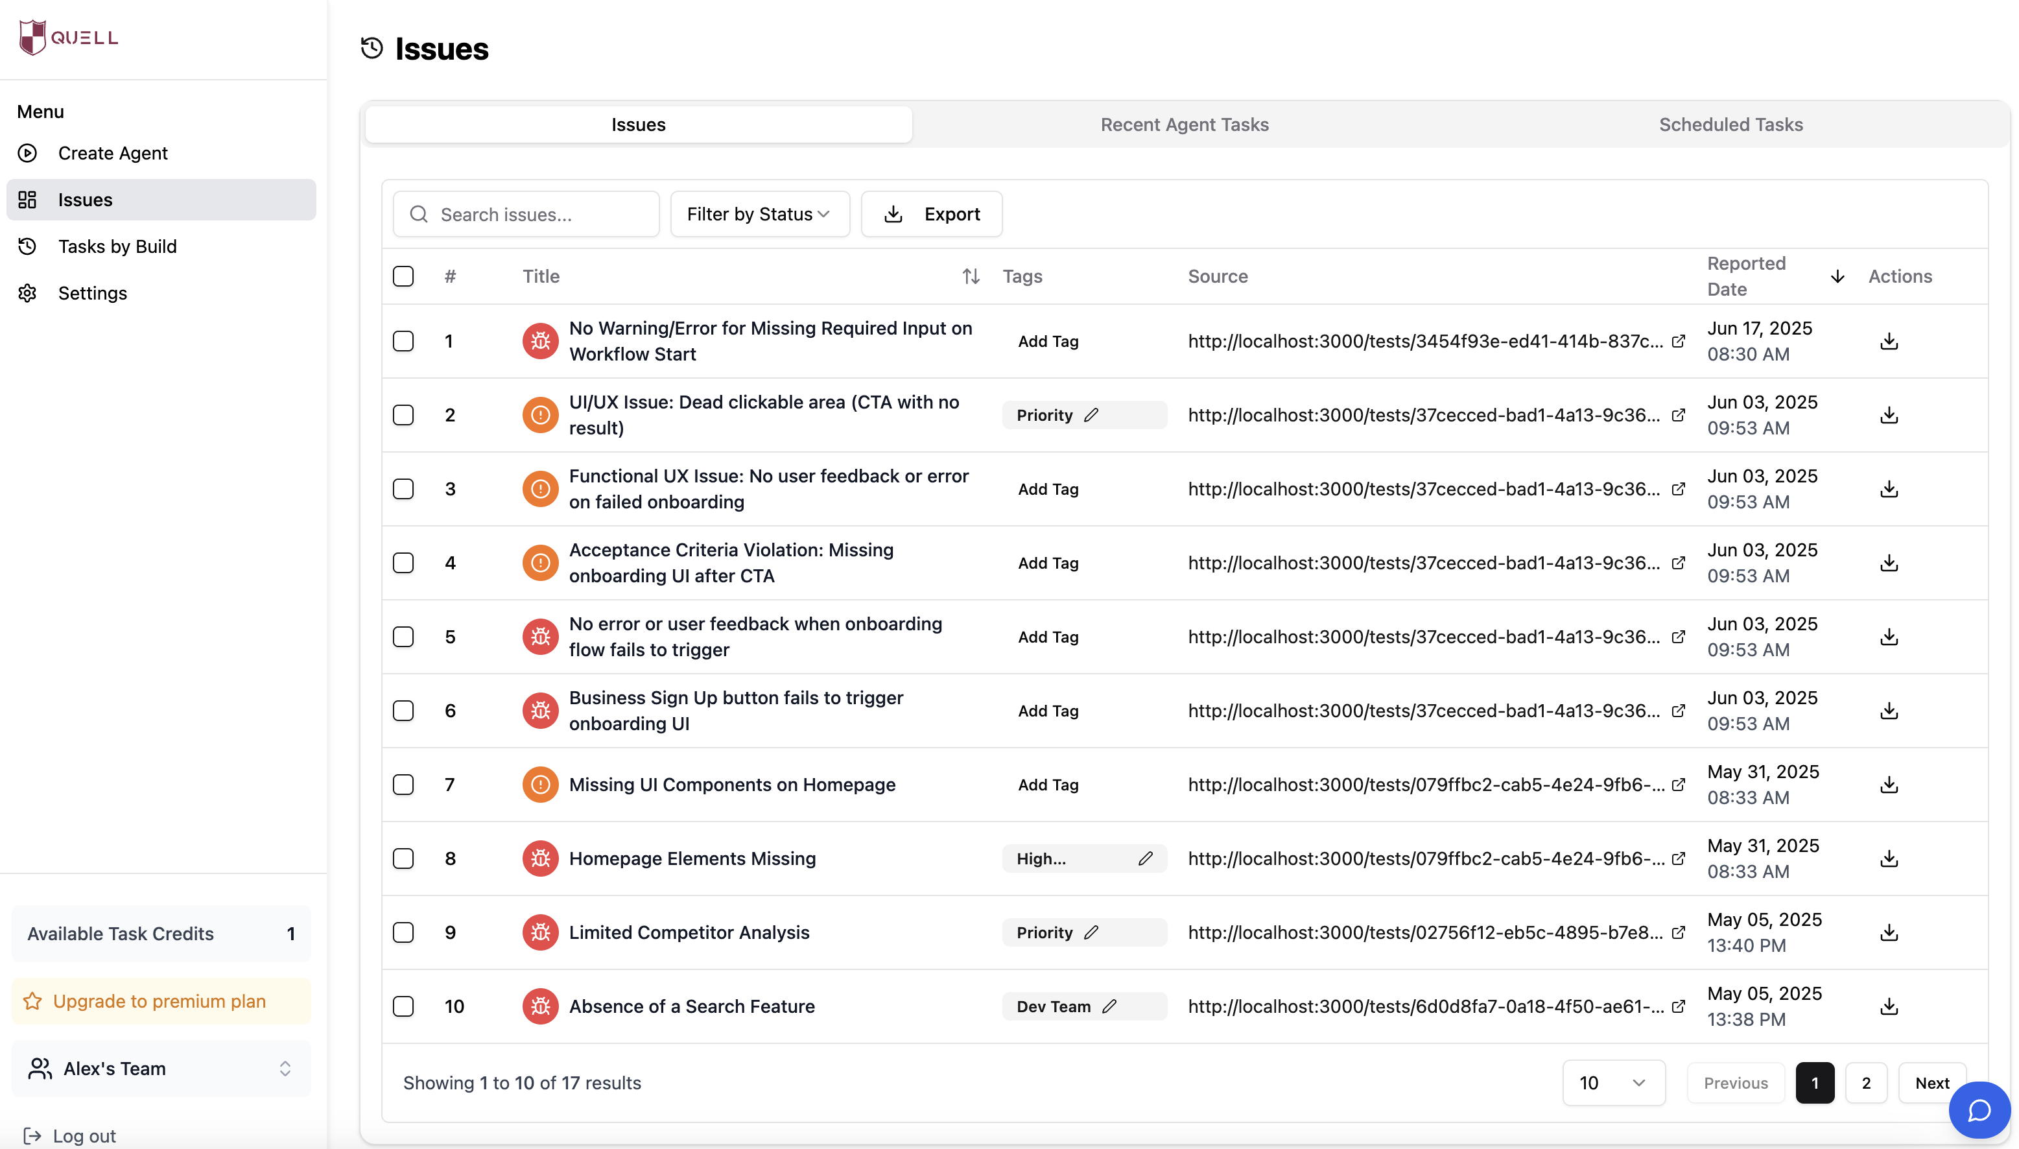
Task: Download the Business Sign Up button issue
Action: point(1888,710)
